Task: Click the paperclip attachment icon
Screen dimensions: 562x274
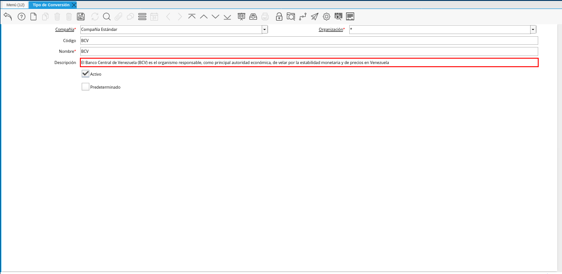Action: 119,17
